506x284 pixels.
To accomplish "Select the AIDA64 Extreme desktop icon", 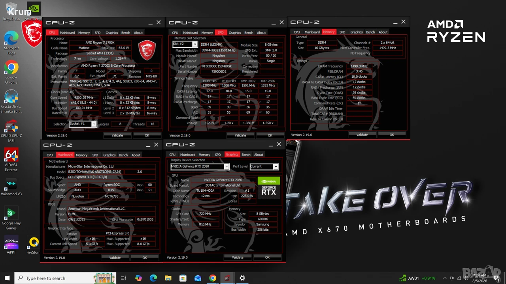I will [x=11, y=160].
